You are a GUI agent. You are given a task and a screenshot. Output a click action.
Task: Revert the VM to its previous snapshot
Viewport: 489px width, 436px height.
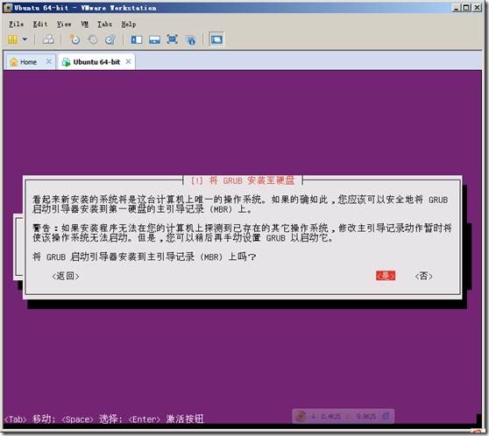tap(93, 39)
